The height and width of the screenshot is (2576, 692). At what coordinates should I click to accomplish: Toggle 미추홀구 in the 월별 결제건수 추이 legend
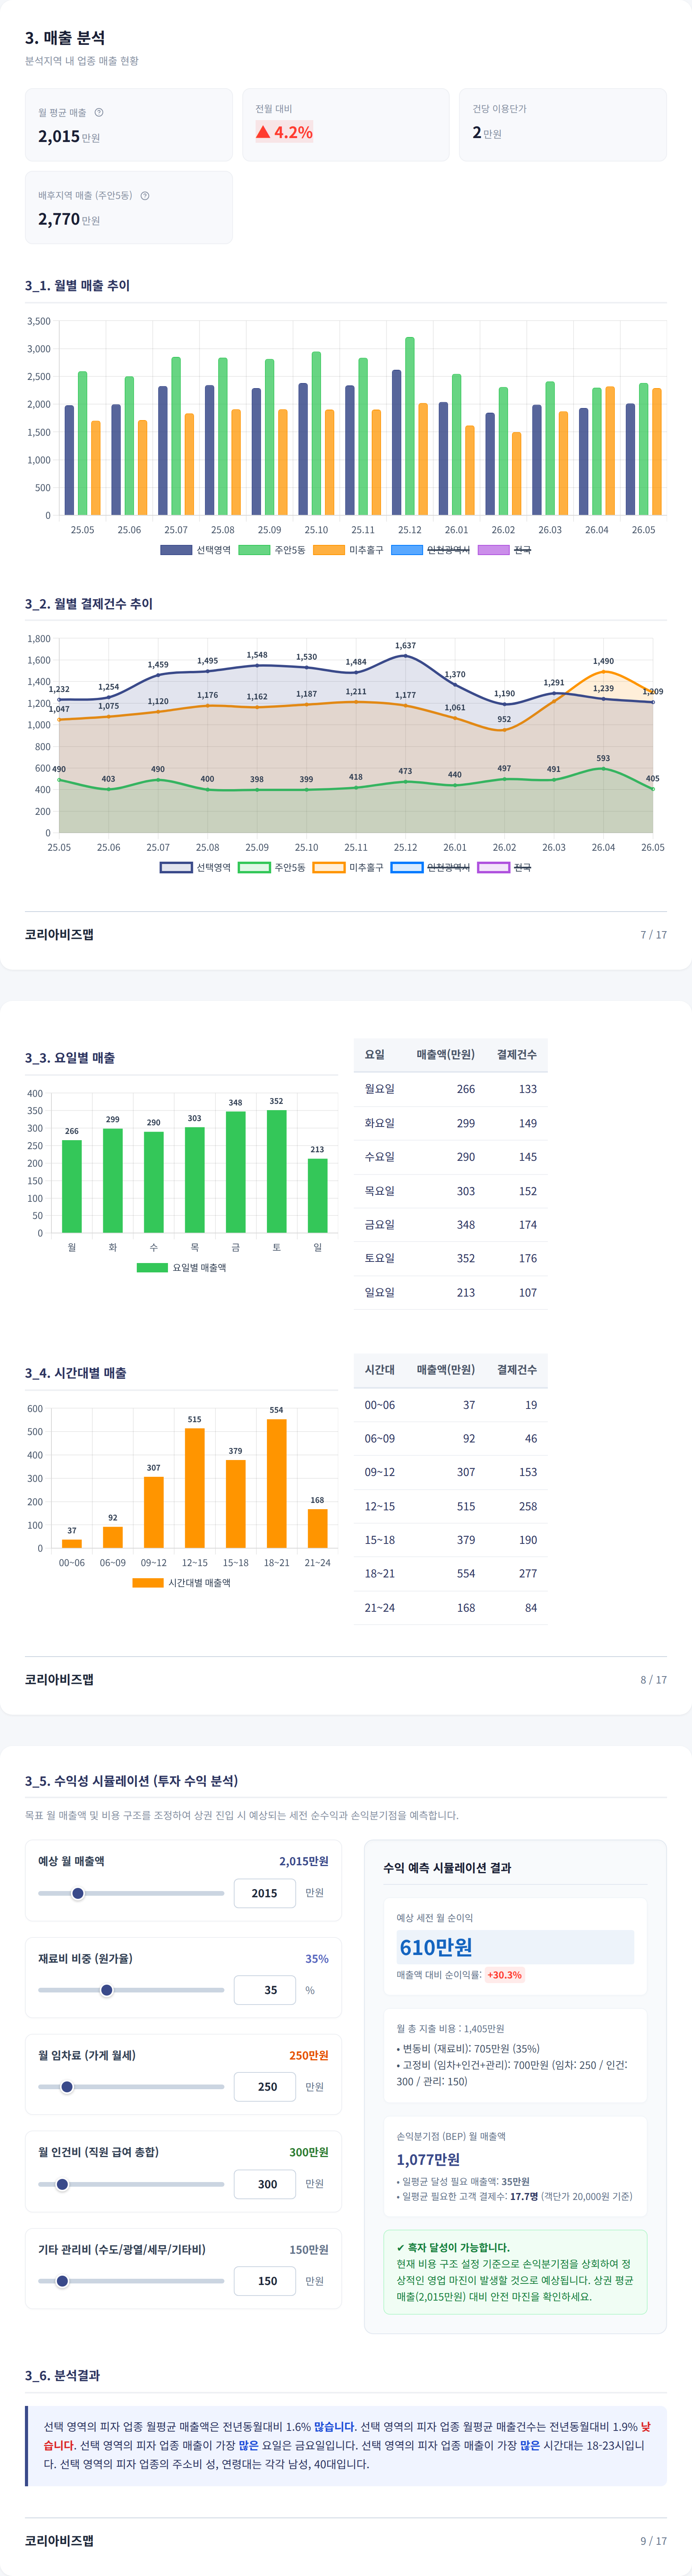pyautogui.click(x=348, y=867)
